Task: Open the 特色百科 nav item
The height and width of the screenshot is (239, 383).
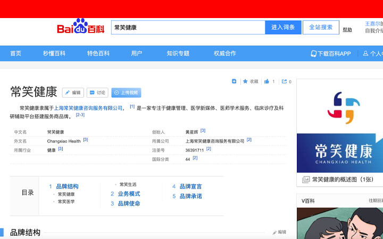Action: pos(98,54)
